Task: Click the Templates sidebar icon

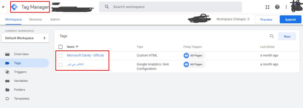Action: 8,99
